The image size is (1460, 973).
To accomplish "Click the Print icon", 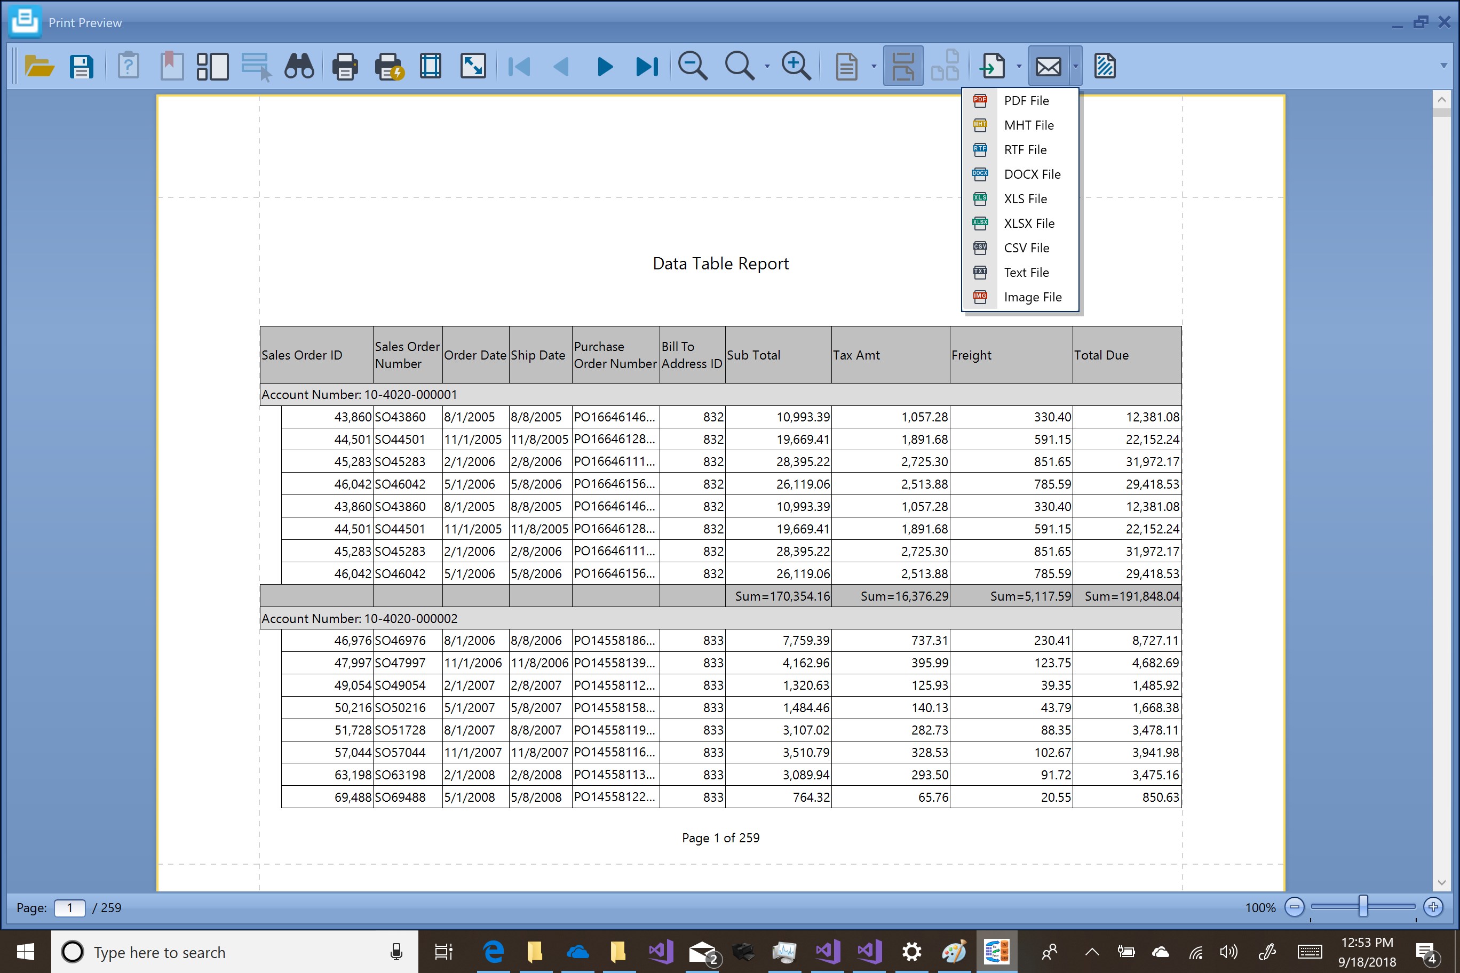I will tap(345, 66).
